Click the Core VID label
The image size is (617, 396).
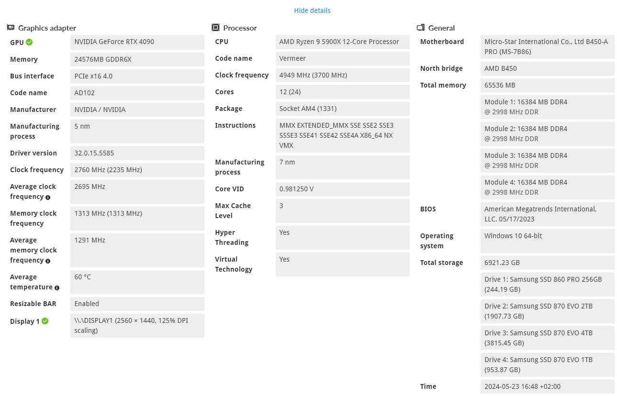pos(229,189)
